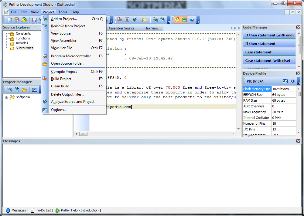Click Add to Project icon in Project Manager toolbar
304x216 pixels.
[x=10, y=90]
